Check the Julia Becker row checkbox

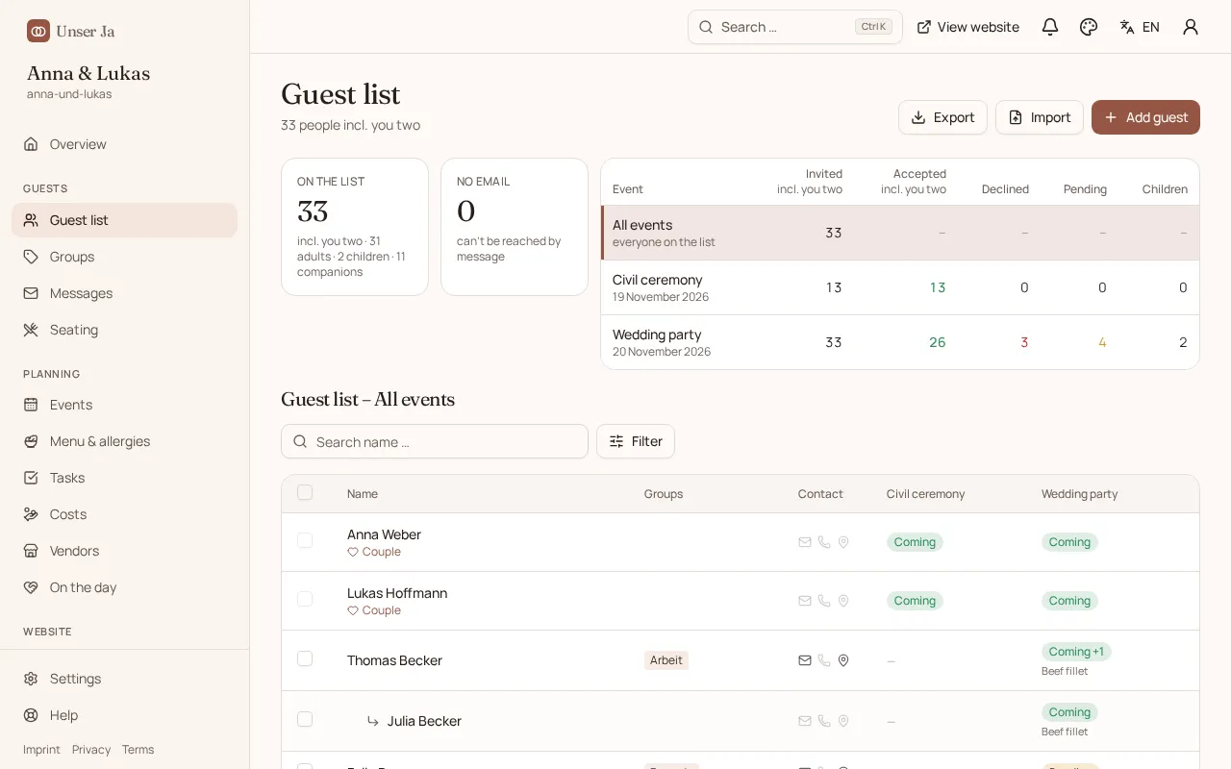pyautogui.click(x=305, y=719)
